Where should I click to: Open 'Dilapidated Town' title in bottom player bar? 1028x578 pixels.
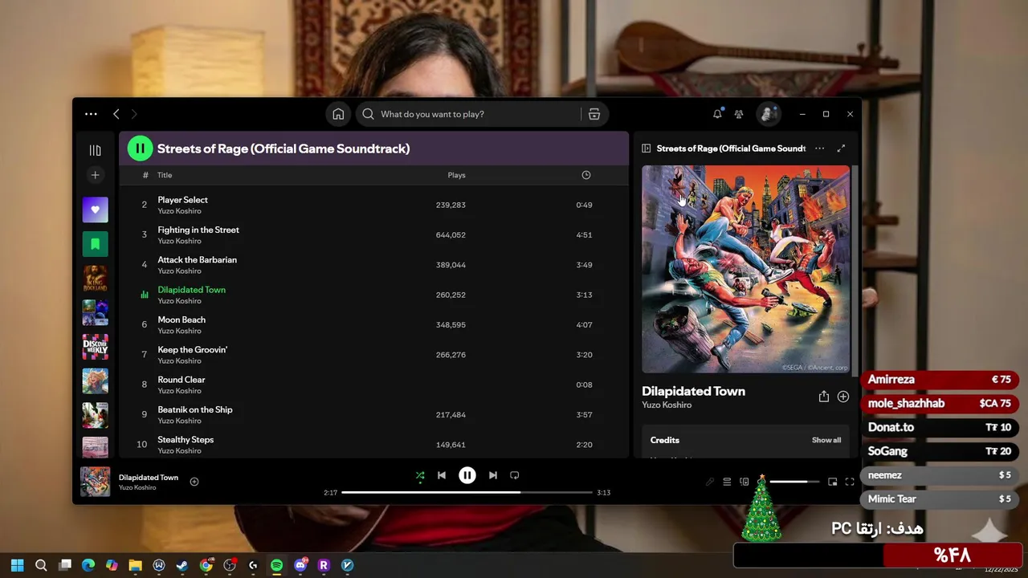click(149, 478)
